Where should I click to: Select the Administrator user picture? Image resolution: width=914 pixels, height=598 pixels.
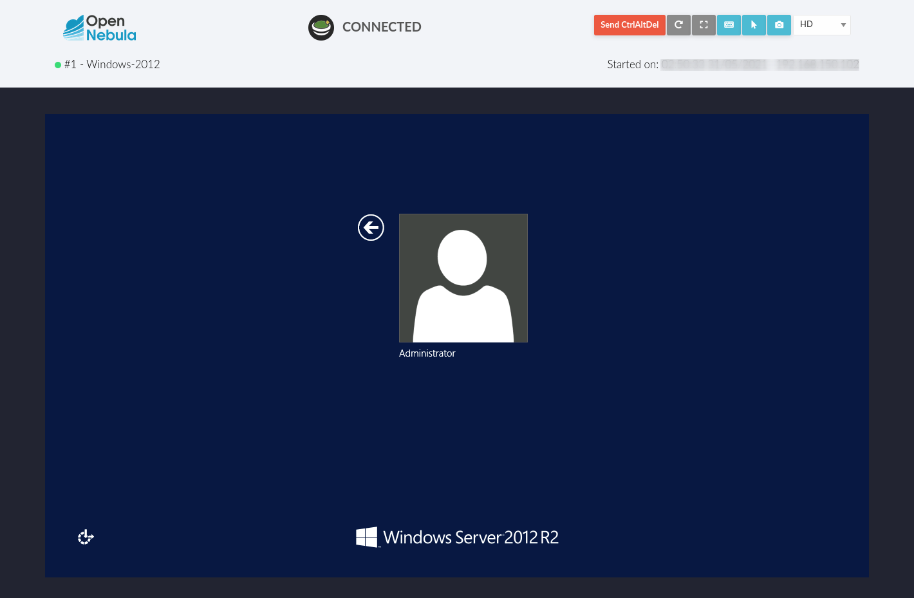tap(463, 278)
